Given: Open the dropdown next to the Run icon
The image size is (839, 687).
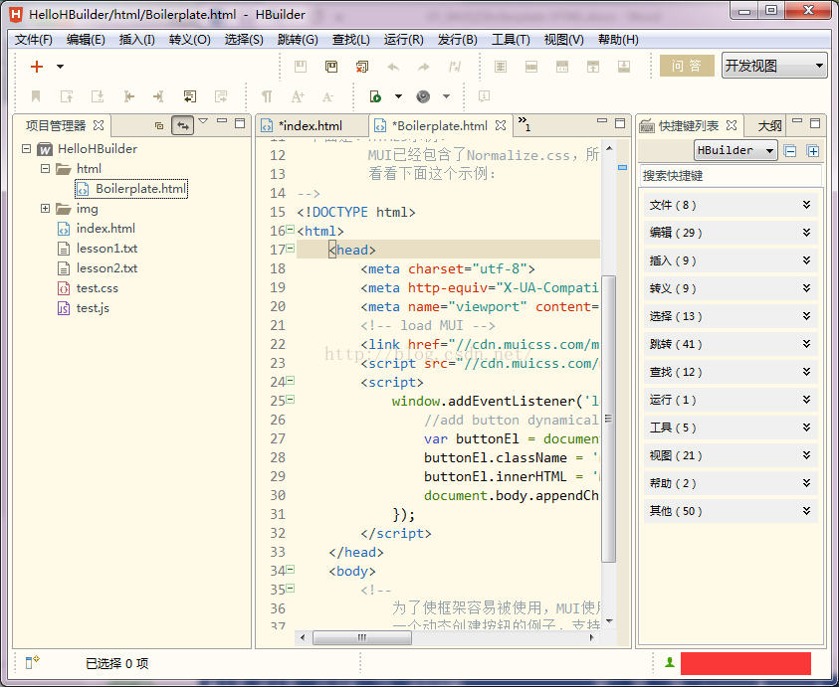Looking at the screenshot, I should 399,96.
